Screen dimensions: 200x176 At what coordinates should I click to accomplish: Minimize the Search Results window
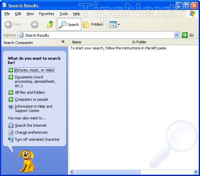coord(179,6)
